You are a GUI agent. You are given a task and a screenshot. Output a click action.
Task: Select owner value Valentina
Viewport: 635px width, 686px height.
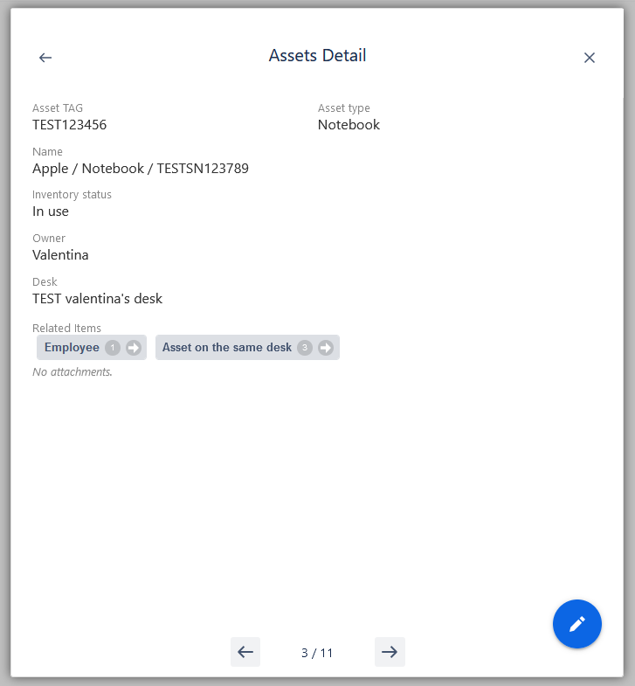[x=60, y=255]
